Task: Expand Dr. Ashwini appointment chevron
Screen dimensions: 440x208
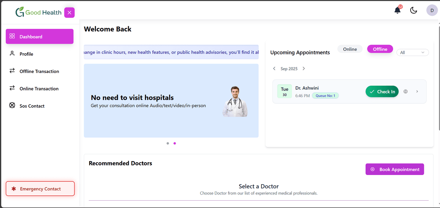Action: (x=417, y=92)
